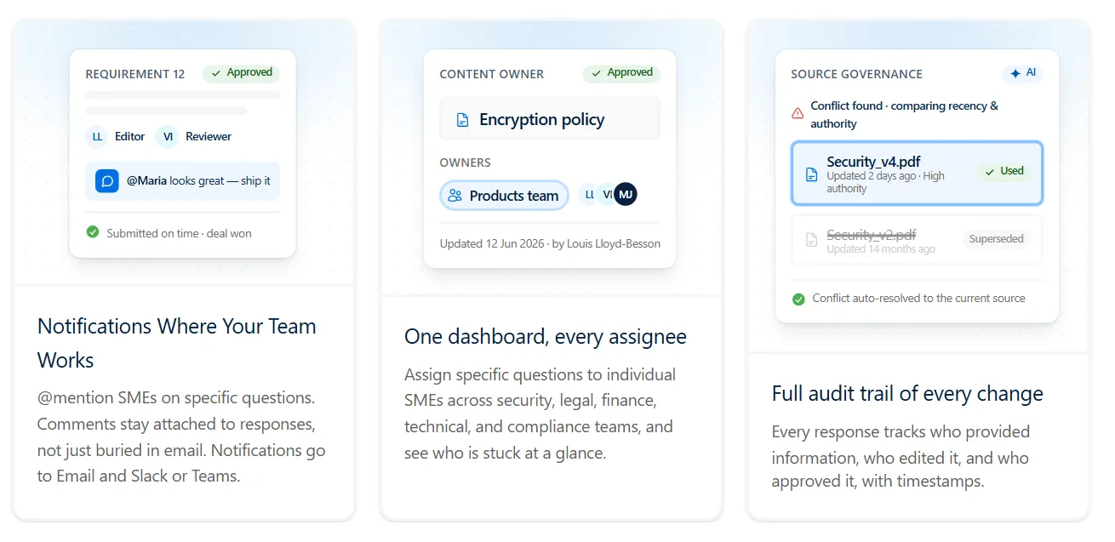1115x542 pixels.
Task: Click the Notifications Where Your Team Works heading
Action: coord(177,343)
